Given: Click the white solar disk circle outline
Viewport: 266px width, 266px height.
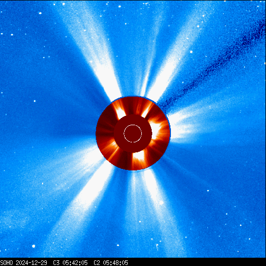Looking at the screenshot, I should (x=133, y=134).
